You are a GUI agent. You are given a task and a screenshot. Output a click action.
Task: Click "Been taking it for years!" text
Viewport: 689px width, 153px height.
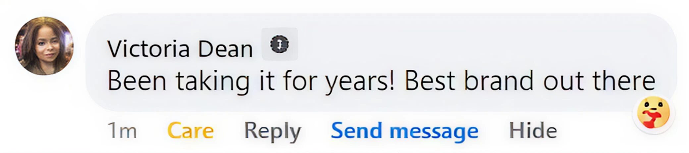coord(251,81)
